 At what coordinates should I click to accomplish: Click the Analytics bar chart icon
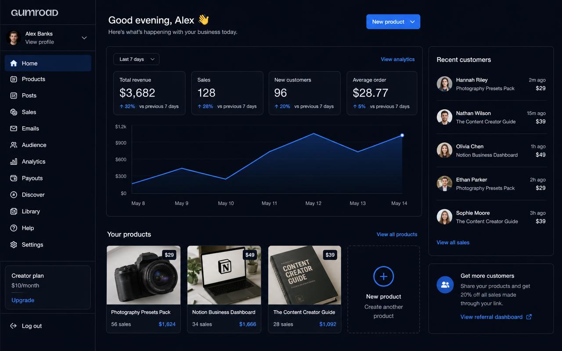coord(14,161)
